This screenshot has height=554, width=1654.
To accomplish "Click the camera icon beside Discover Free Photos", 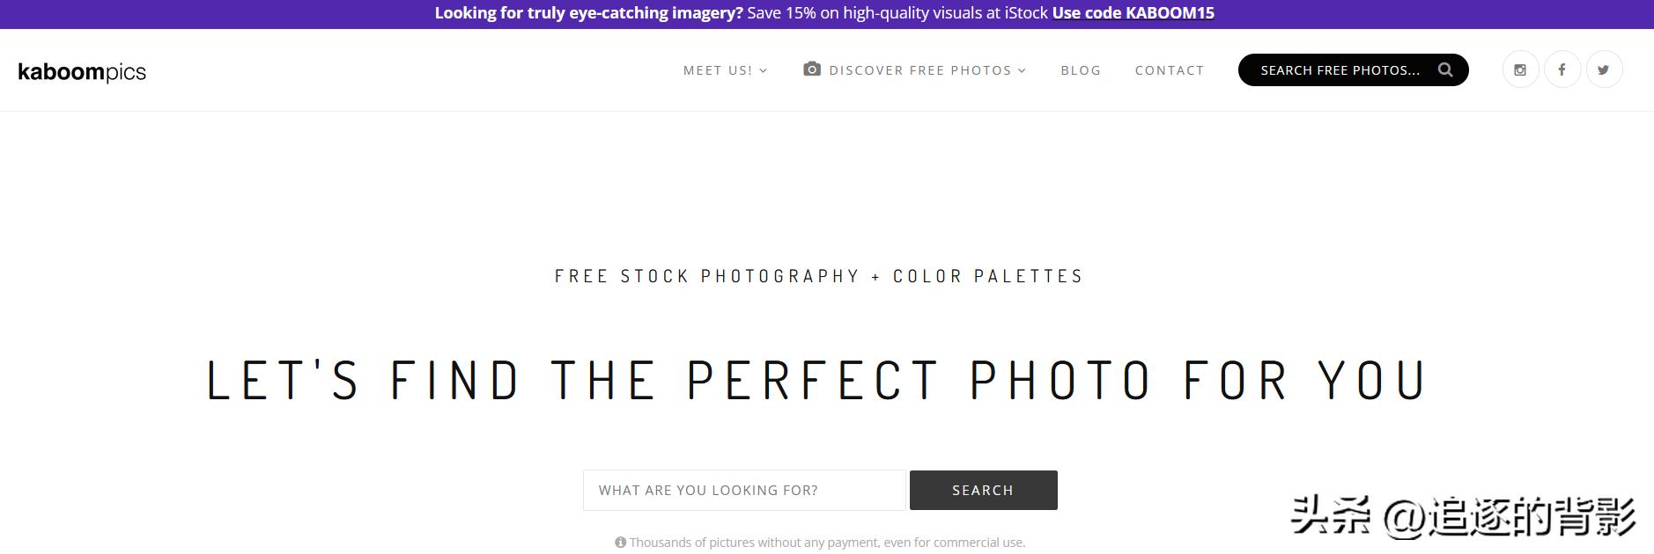I will click(x=812, y=69).
